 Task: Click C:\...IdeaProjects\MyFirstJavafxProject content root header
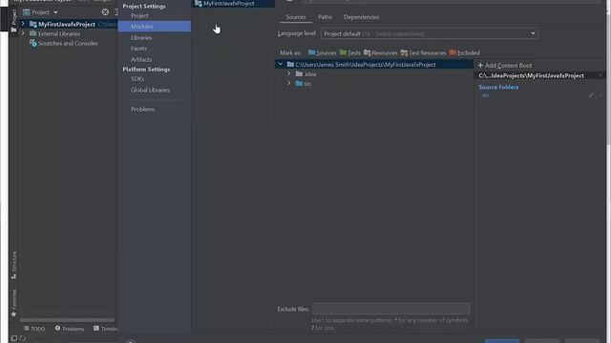(531, 76)
